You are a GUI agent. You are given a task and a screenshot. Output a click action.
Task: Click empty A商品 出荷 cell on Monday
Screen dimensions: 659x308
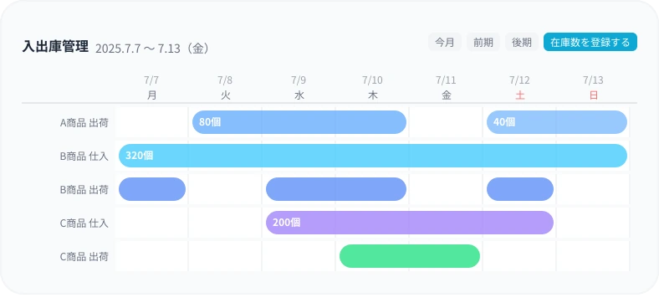tap(151, 122)
